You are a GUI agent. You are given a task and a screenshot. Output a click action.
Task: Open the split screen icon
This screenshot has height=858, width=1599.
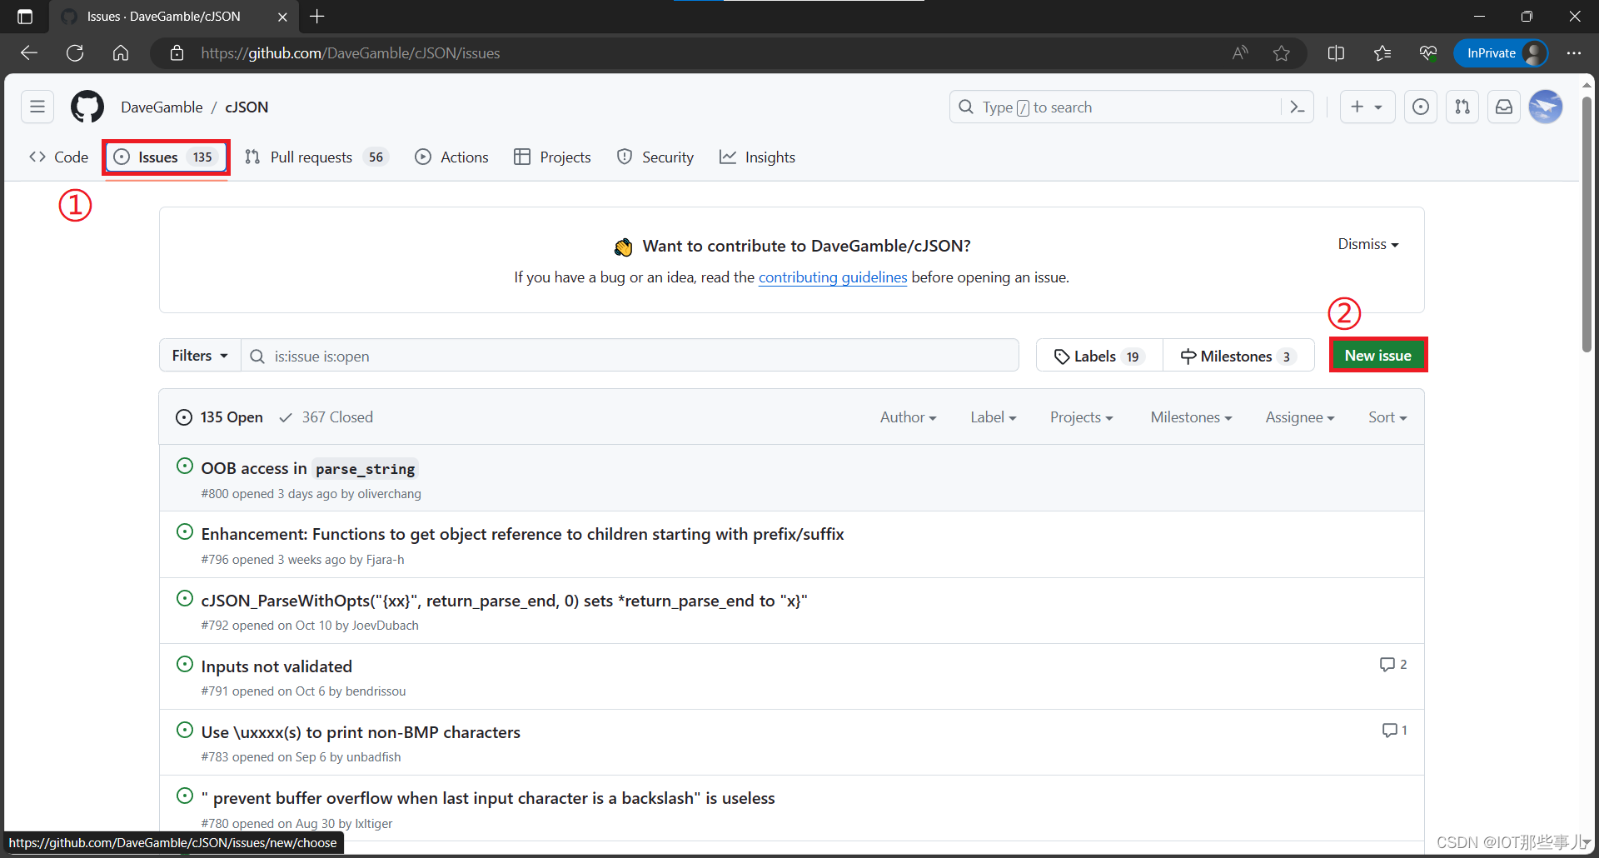(x=1336, y=53)
